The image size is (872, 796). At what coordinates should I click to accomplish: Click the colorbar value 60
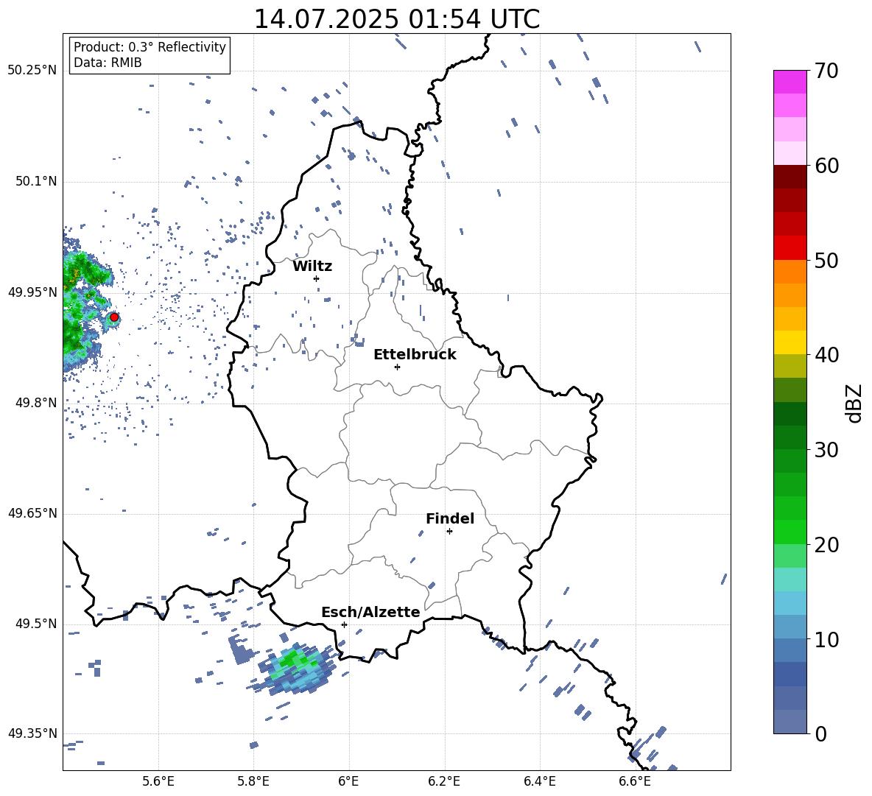pyautogui.click(x=826, y=166)
